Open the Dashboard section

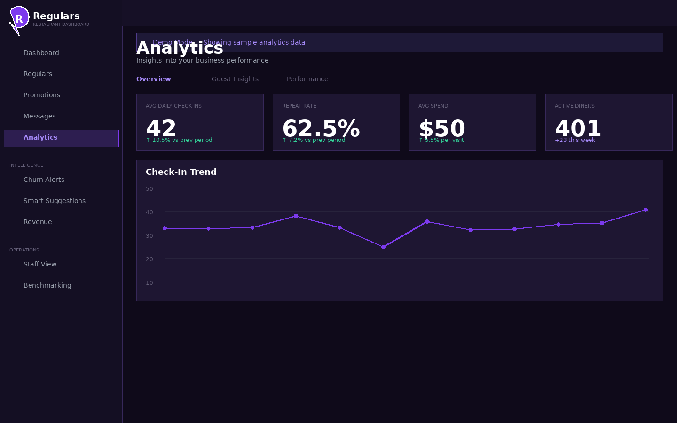click(x=41, y=53)
